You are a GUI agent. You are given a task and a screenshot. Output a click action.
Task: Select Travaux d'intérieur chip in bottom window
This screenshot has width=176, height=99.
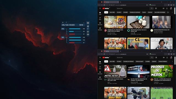163,61
